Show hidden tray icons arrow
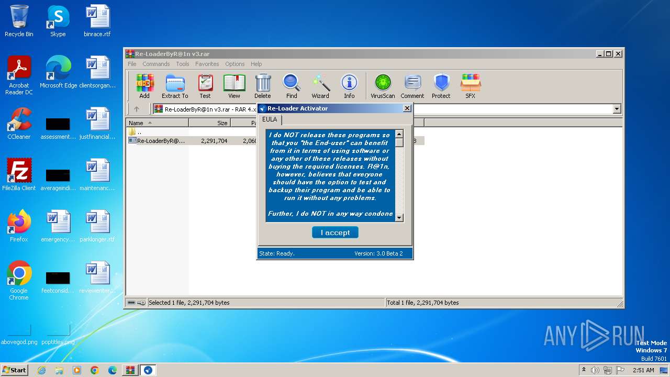The image size is (670, 377). click(x=584, y=370)
